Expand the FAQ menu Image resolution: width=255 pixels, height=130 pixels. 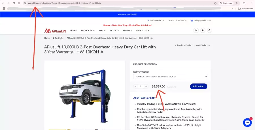pyautogui.click(x=102, y=30)
